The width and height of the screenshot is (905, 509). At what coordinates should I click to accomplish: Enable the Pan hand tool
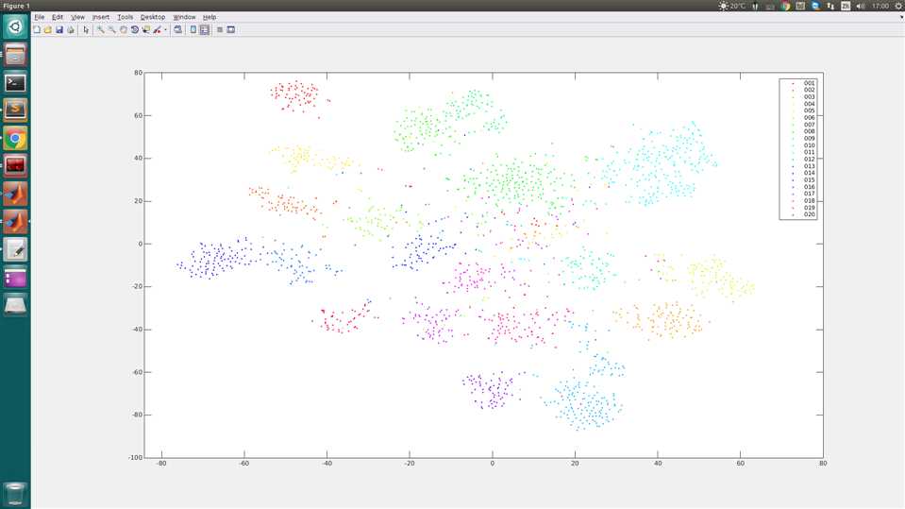[123, 29]
